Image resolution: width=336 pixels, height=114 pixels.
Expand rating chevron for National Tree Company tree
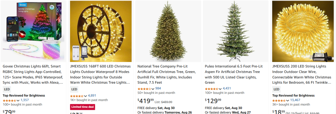[x=153, y=89]
